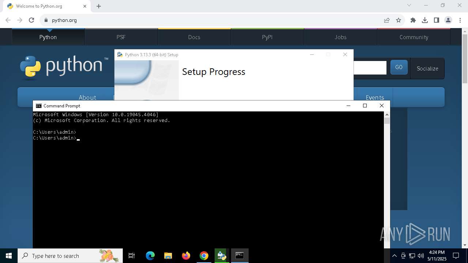The image size is (468, 263).
Task: Click site search input field
Action: pyautogui.click(x=370, y=68)
